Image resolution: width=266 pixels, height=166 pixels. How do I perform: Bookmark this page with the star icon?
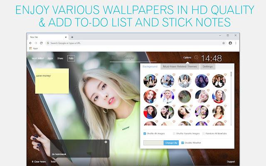224,43
